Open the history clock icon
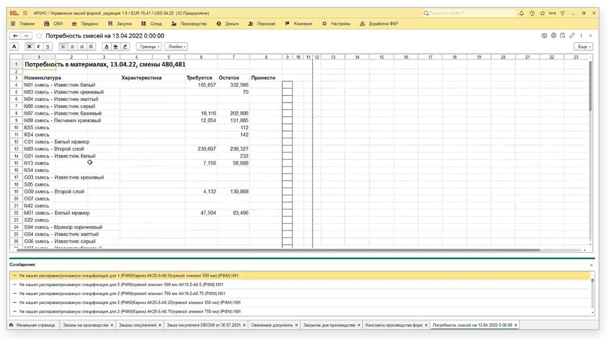The width and height of the screenshot is (607, 339). coord(532,13)
